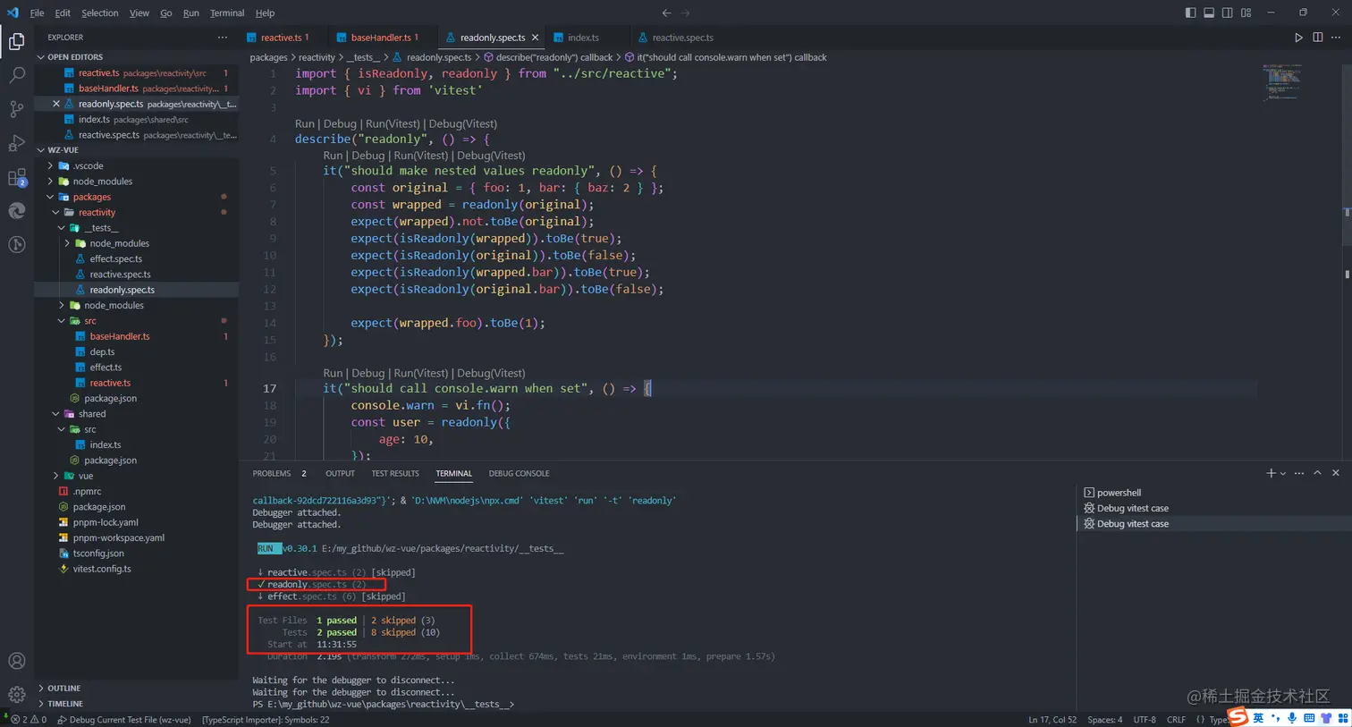The height and width of the screenshot is (727, 1352).
Task: Open Sogou skin shirt icon
Action: (x=1326, y=718)
